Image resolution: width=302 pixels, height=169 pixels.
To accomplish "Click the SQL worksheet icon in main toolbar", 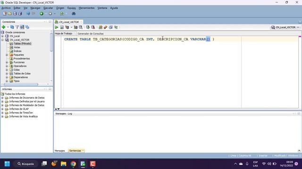I will click(62, 14).
